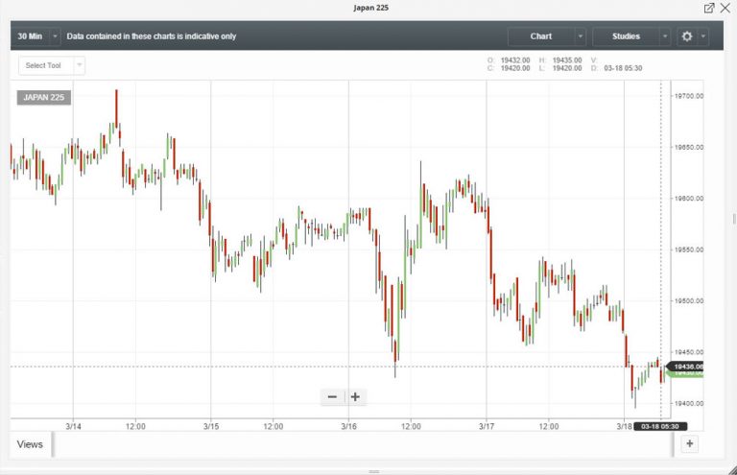Click the 19450.00 price axis label
This screenshot has width=737, height=475.
click(689, 352)
